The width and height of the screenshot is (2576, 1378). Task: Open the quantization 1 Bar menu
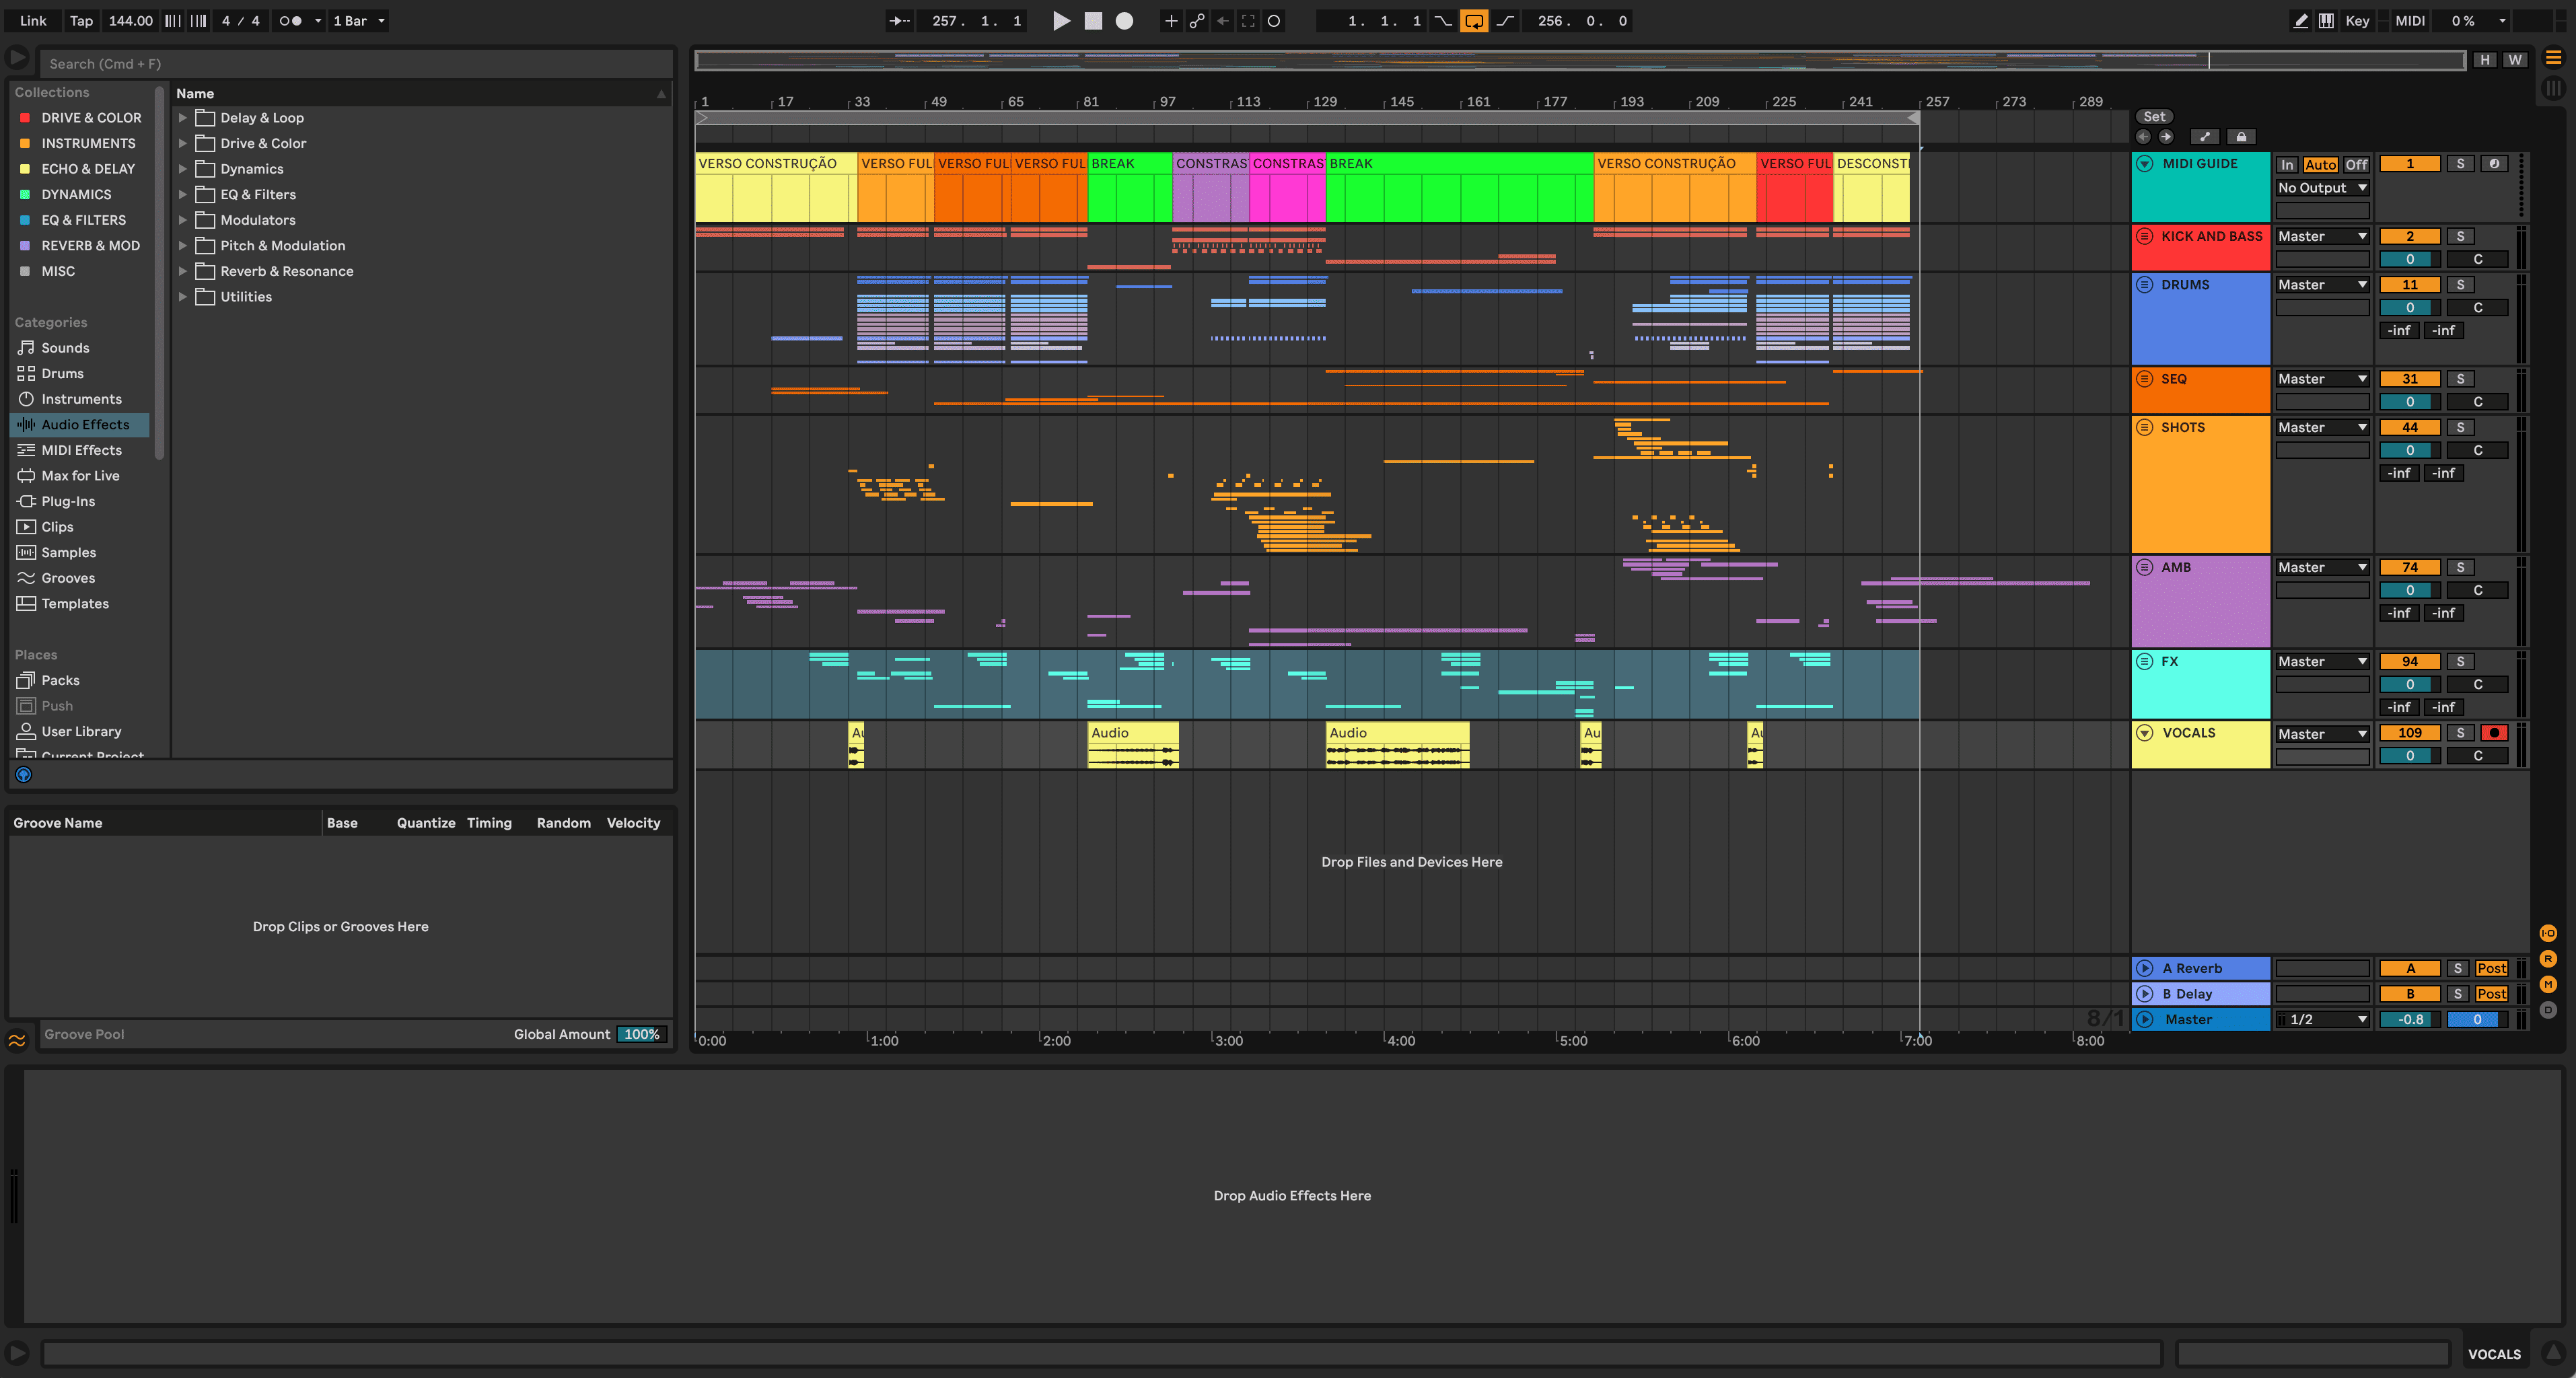click(358, 21)
